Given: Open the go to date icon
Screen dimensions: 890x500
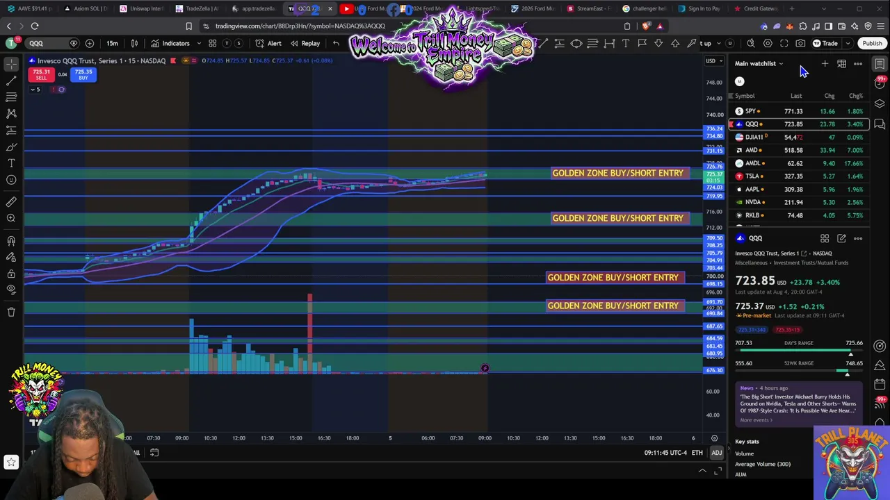Looking at the screenshot, I should pyautogui.click(x=154, y=453).
